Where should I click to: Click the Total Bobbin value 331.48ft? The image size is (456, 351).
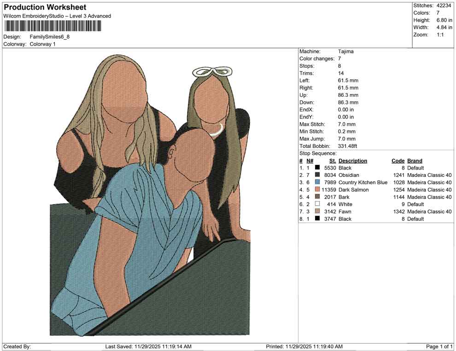coord(348,146)
